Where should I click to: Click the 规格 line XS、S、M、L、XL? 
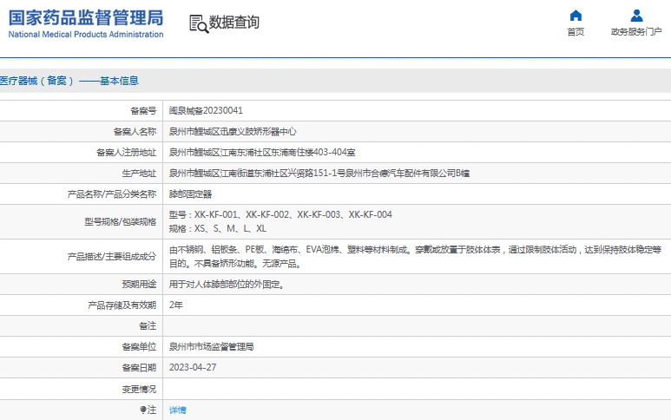point(217,229)
